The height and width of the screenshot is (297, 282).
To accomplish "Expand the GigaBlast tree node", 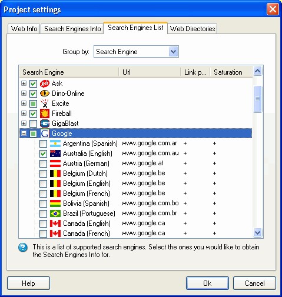I will 24,124.
